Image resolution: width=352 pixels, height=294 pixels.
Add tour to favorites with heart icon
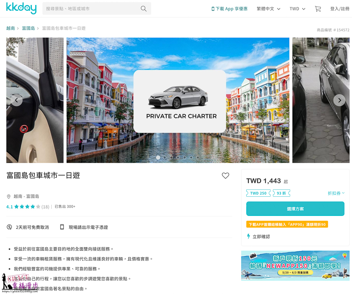click(225, 175)
